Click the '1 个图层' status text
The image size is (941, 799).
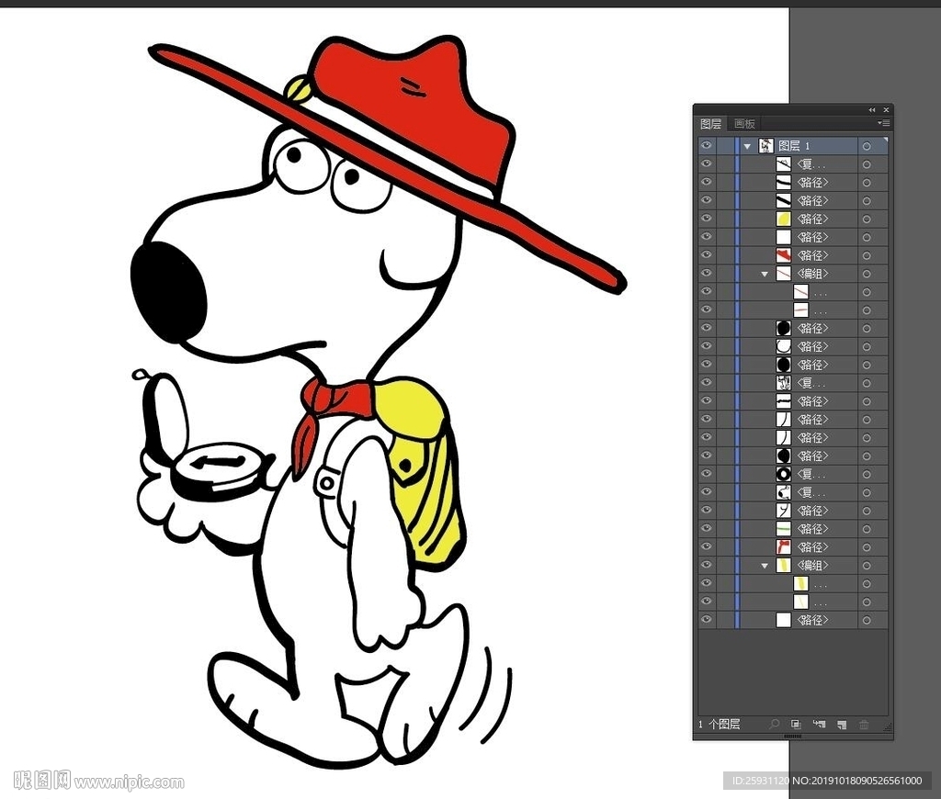[719, 724]
